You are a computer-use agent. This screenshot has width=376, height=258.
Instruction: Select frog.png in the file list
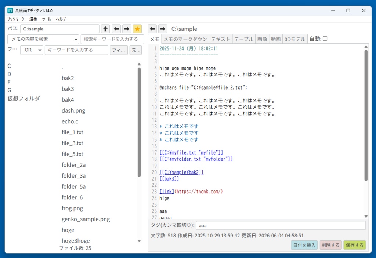tap(72, 208)
